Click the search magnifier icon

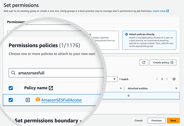pos(13,73)
